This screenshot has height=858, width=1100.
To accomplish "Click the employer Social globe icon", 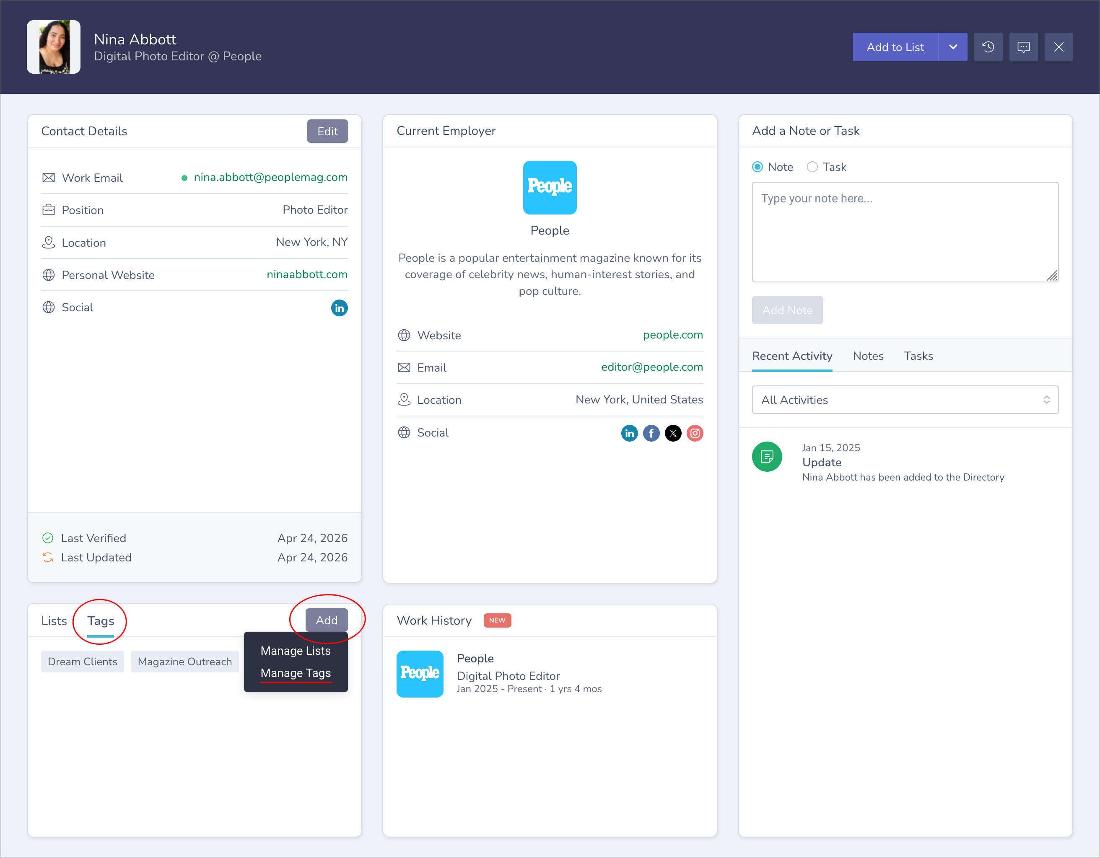I will (404, 432).
